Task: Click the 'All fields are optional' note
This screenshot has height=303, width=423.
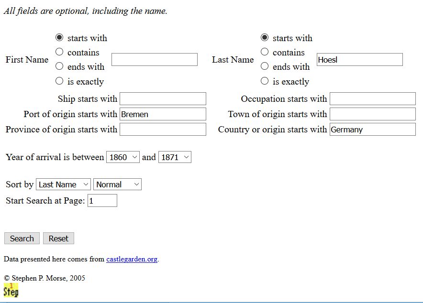Action: pyautogui.click(x=86, y=11)
